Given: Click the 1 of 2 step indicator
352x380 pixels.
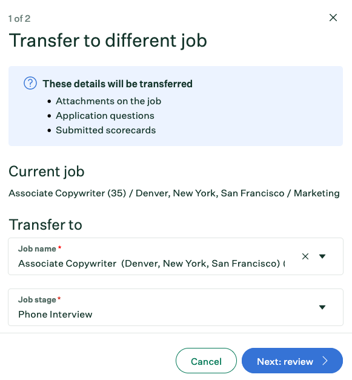Looking at the screenshot, I should 19,19.
